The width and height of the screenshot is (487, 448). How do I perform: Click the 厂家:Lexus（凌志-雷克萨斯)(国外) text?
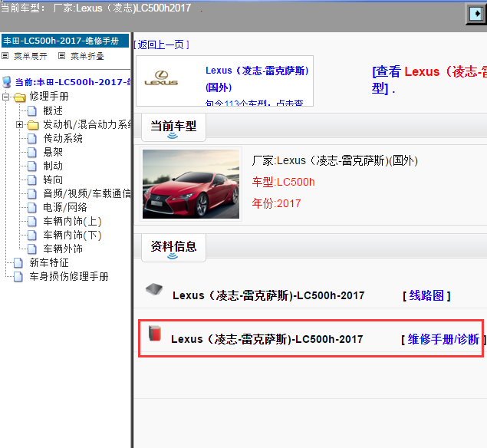click(335, 161)
